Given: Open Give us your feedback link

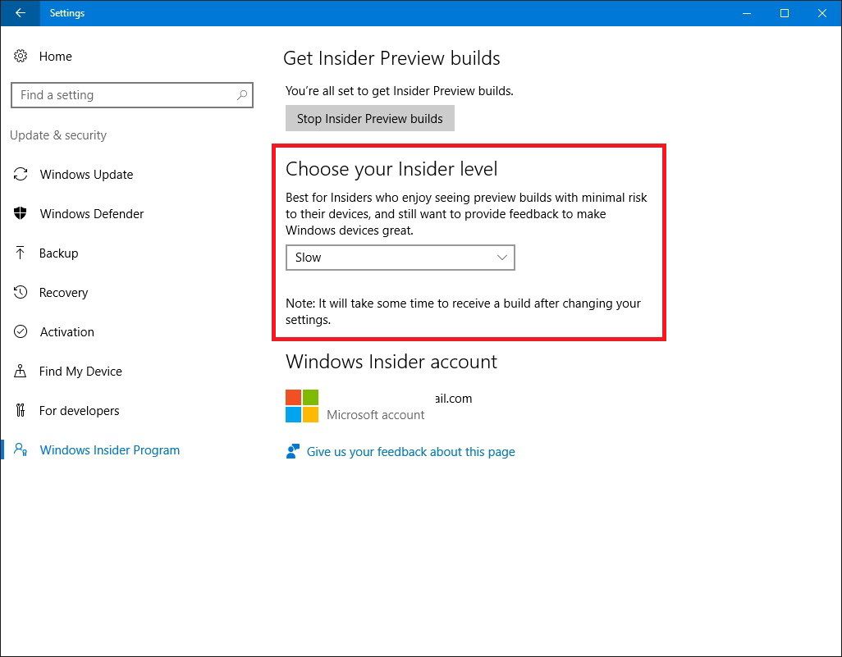Looking at the screenshot, I should point(411,452).
